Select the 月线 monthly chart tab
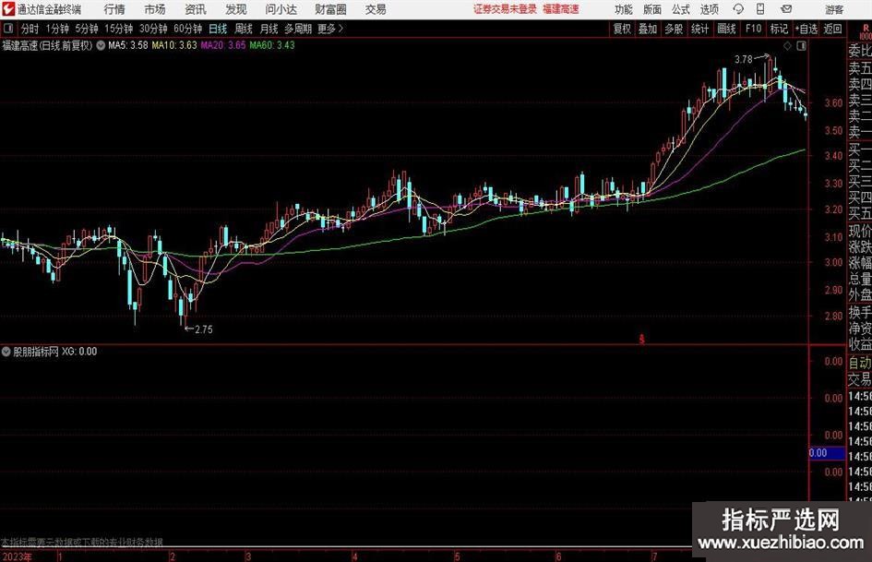 (x=269, y=29)
